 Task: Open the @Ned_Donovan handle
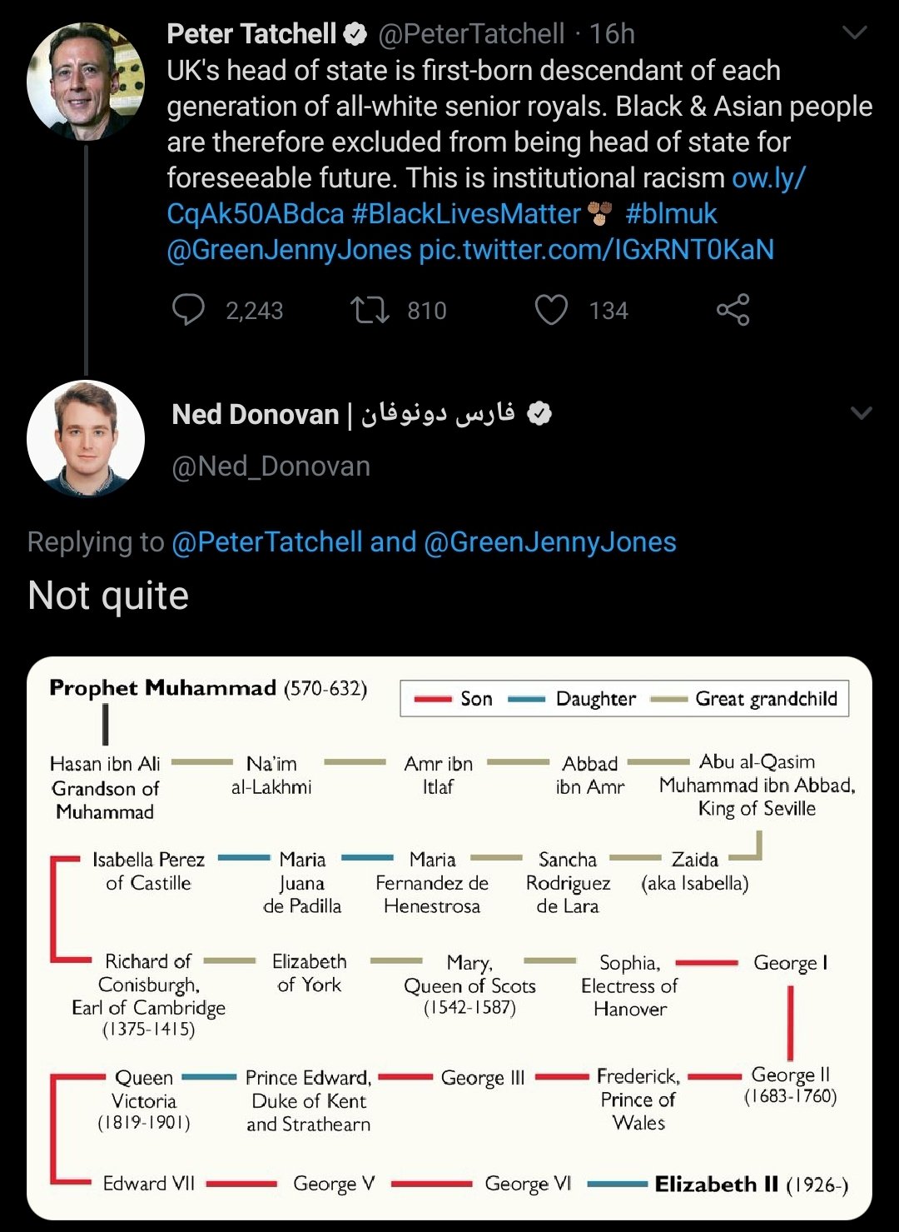pos(271,466)
